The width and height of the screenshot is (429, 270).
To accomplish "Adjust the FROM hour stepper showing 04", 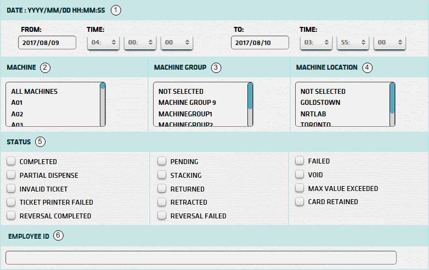I will (104, 43).
